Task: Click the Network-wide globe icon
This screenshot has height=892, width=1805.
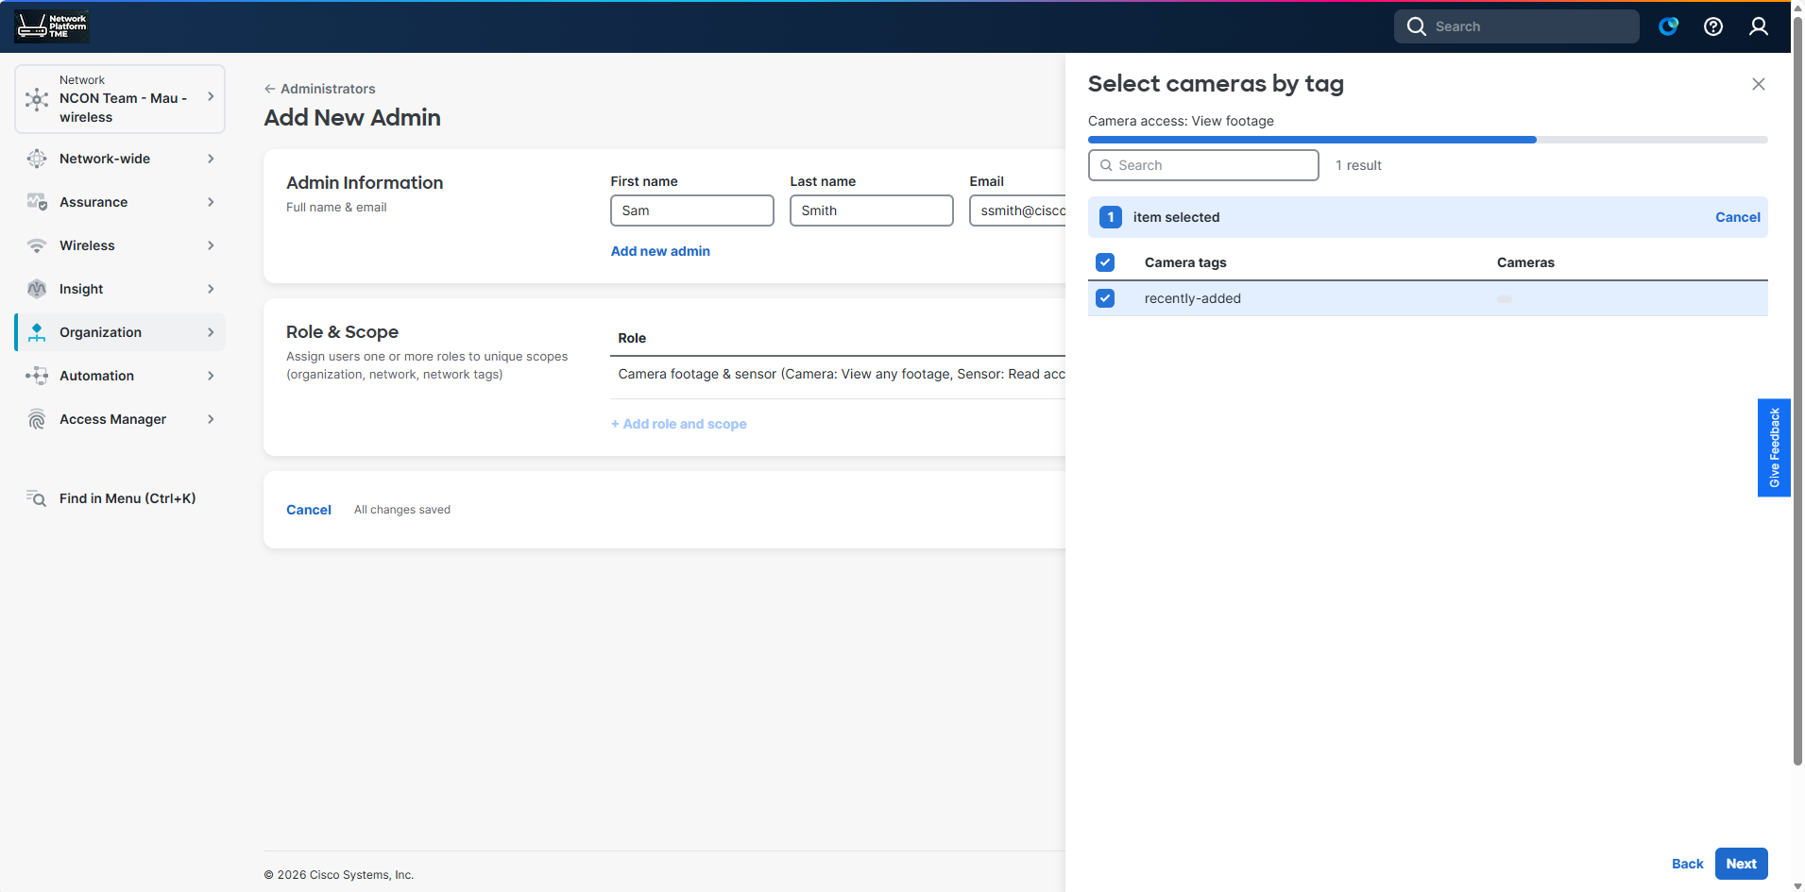Action: click(37, 159)
